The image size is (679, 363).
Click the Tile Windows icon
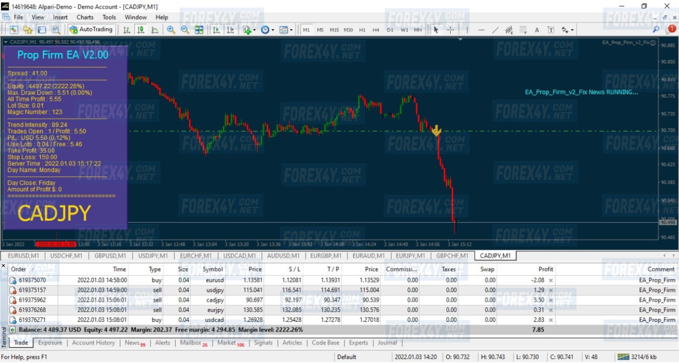point(199,30)
